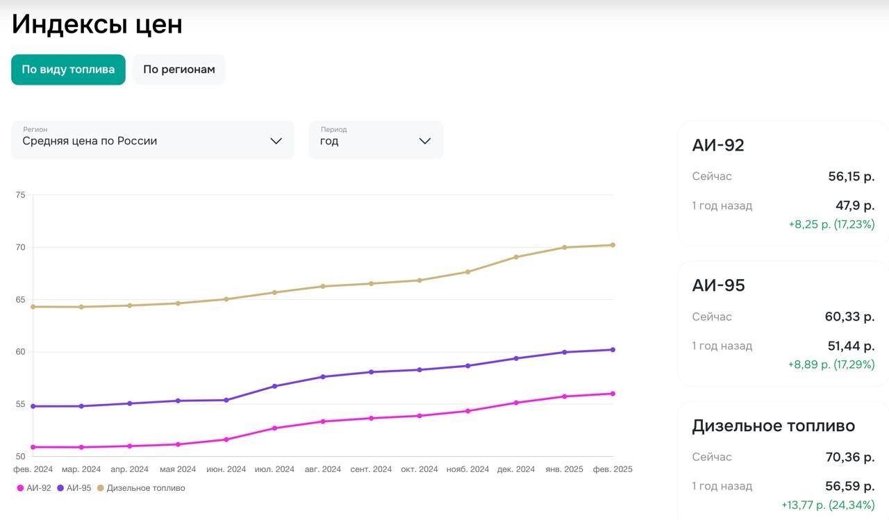Open the АИ-92 price card
The height and width of the screenshot is (520, 889).
point(783,184)
